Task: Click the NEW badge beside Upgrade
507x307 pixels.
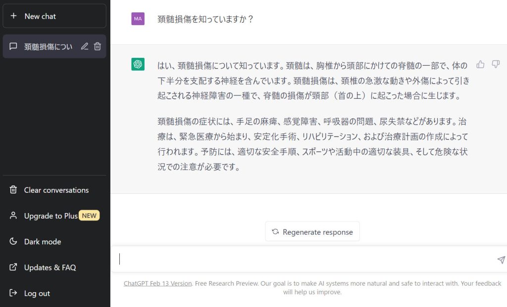Action: coord(90,216)
